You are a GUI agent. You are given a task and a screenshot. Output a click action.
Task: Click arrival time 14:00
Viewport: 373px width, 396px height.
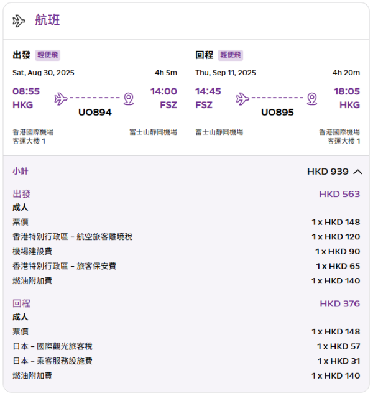click(163, 91)
